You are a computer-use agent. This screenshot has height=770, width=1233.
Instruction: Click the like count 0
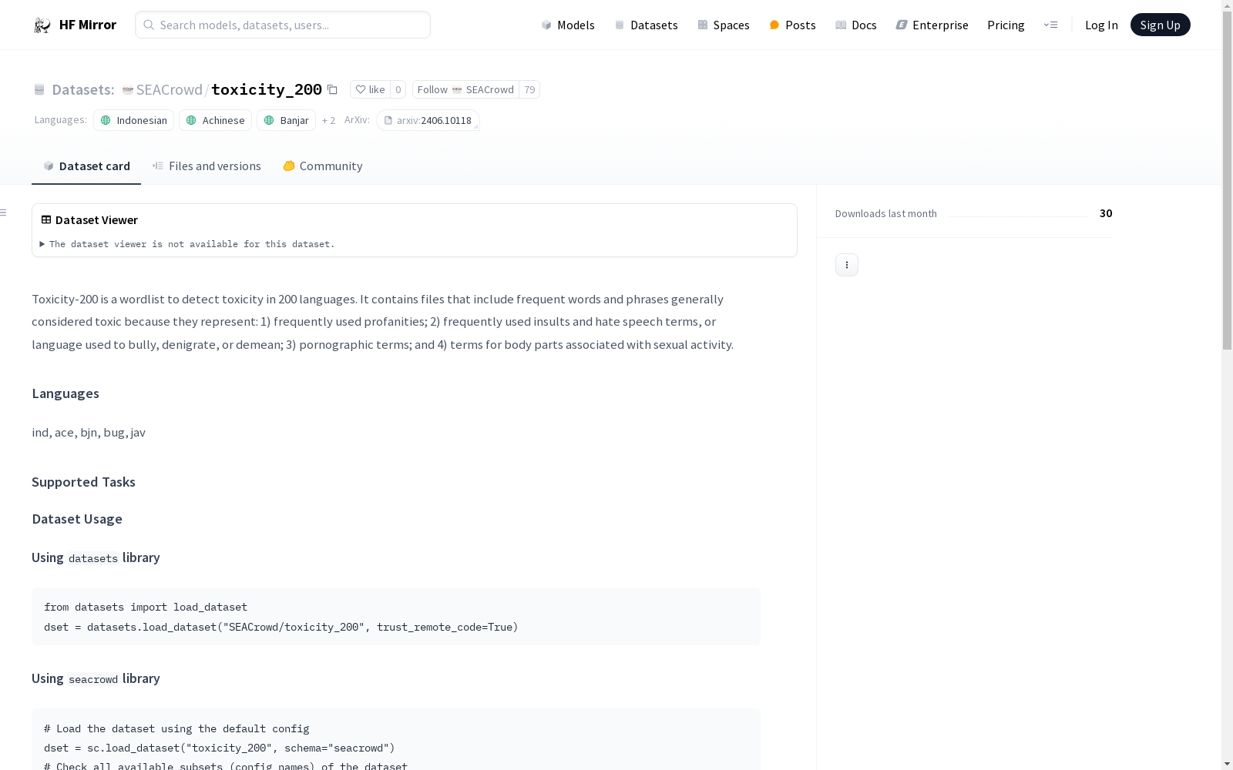pos(398,89)
